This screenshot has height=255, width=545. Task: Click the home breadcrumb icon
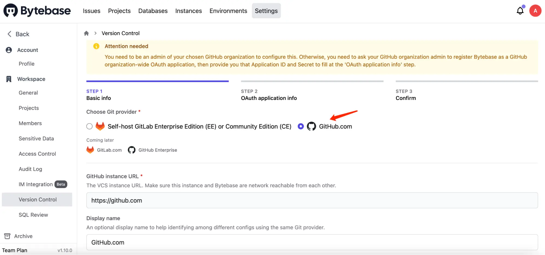coord(86,33)
